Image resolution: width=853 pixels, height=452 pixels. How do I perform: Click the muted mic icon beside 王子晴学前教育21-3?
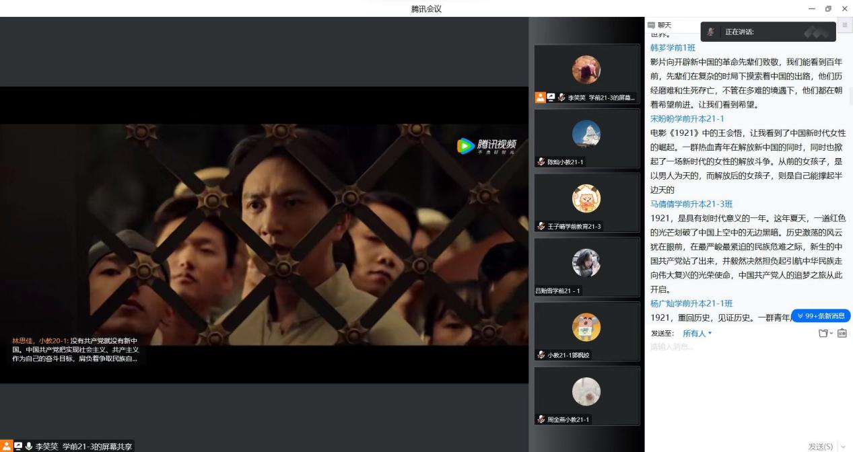541,226
